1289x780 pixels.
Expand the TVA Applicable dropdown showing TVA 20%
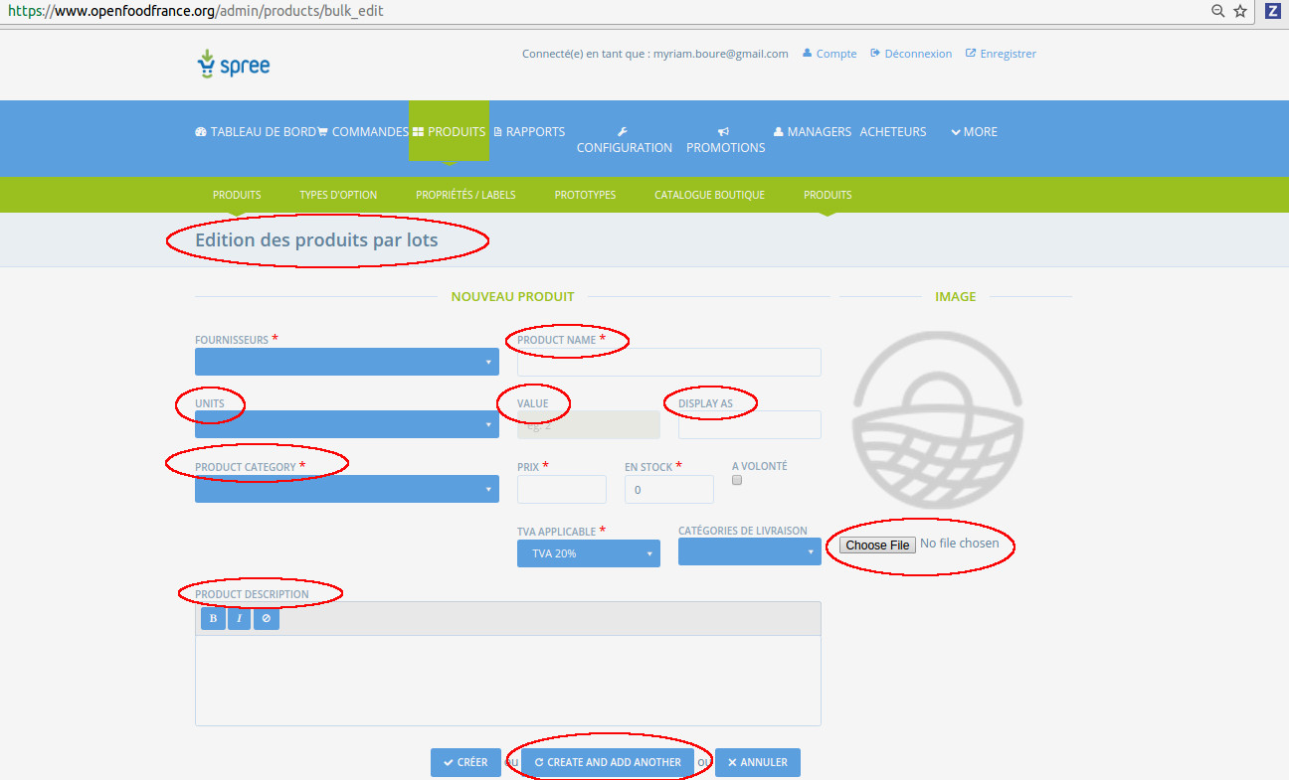[x=588, y=552]
